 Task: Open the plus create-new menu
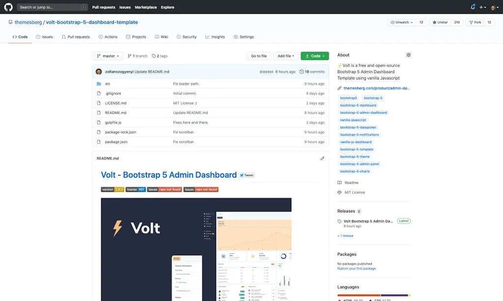coord(482,7)
